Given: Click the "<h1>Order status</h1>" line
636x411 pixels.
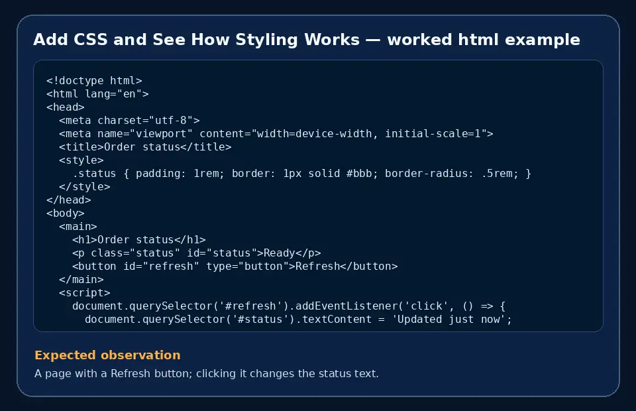Looking at the screenshot, I should (138, 240).
